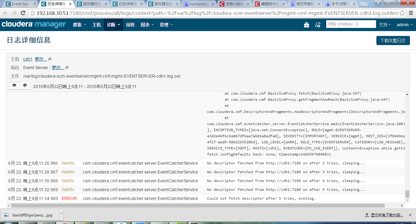Click the browser address bar URL
Viewport: 416px width, 224px height.
217,13
